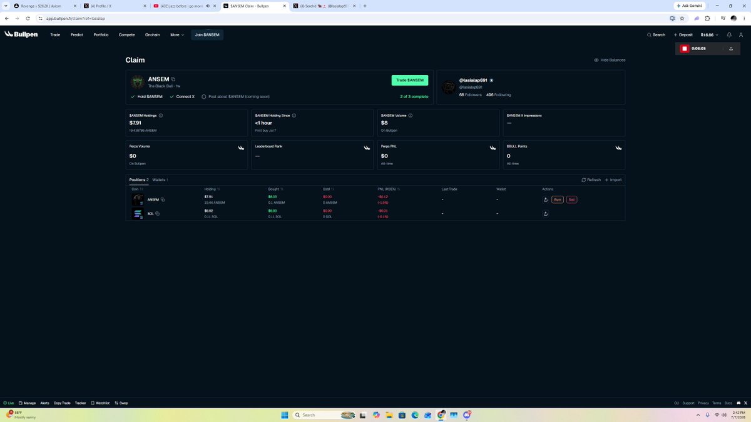Screen dimensions: 751x422
Task: Show hidden system tray icons
Action: pos(699,414)
